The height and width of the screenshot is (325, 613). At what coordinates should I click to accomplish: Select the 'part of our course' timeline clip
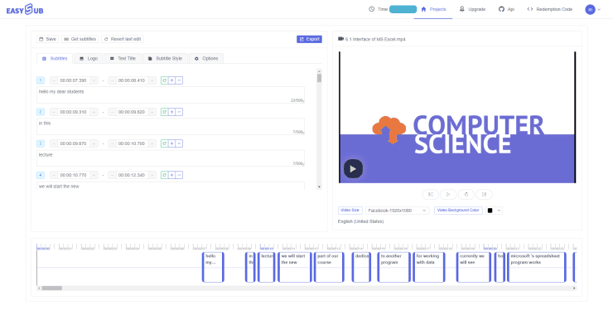(x=329, y=267)
